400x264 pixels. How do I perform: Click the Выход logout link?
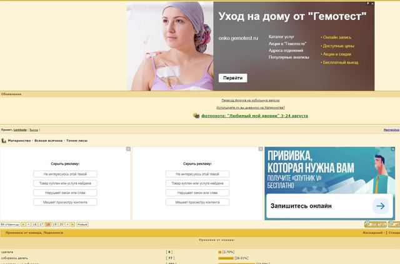coord(34,130)
